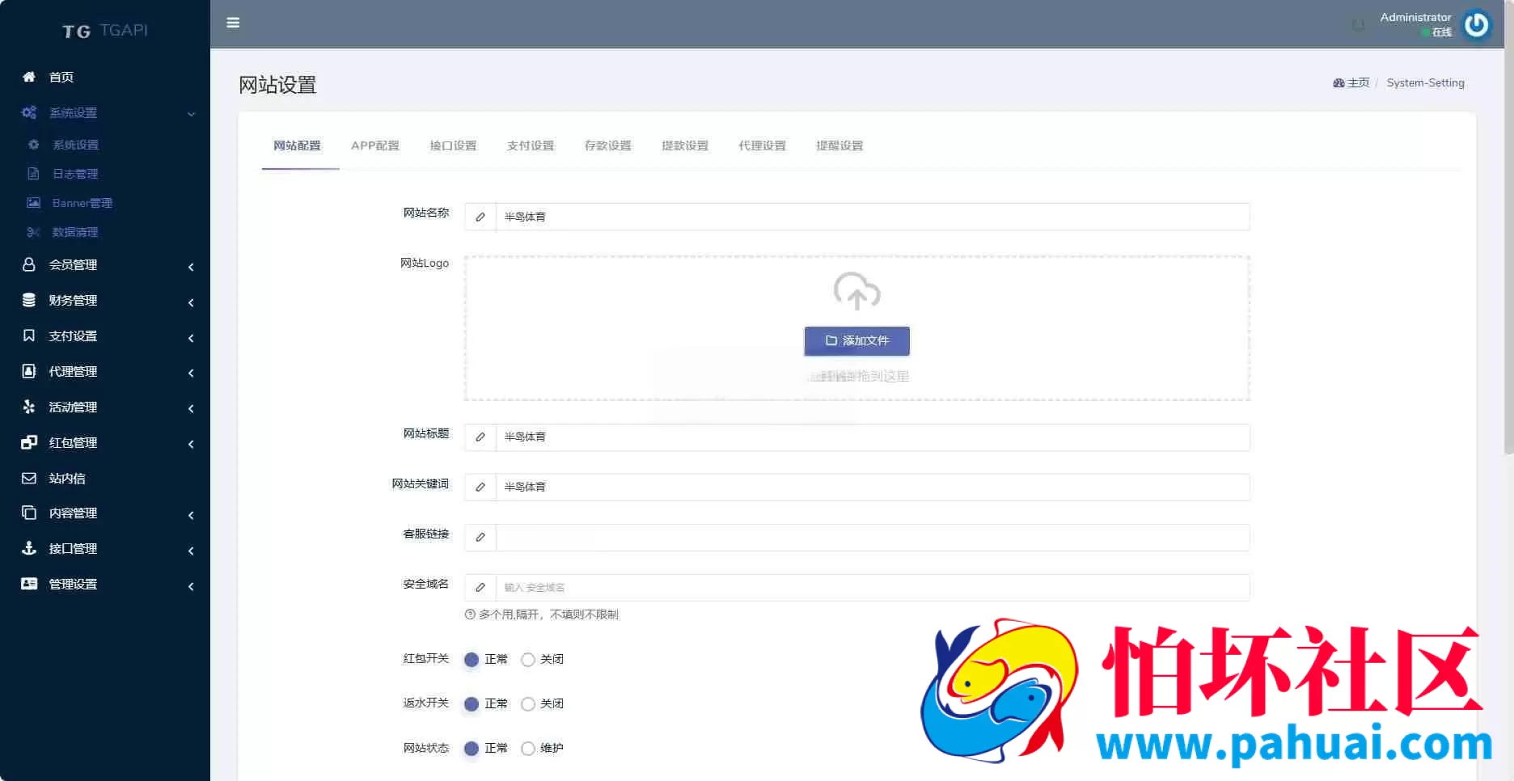Click the document icon beside 日志管理
Viewport: 1514px width, 781px height.
[x=34, y=174]
